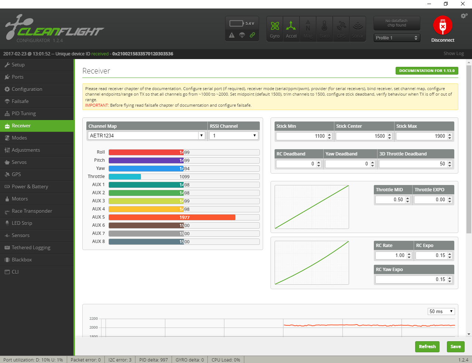Open Failsafe via its sidebar parachute icon
The image size is (472, 363).
7,101
